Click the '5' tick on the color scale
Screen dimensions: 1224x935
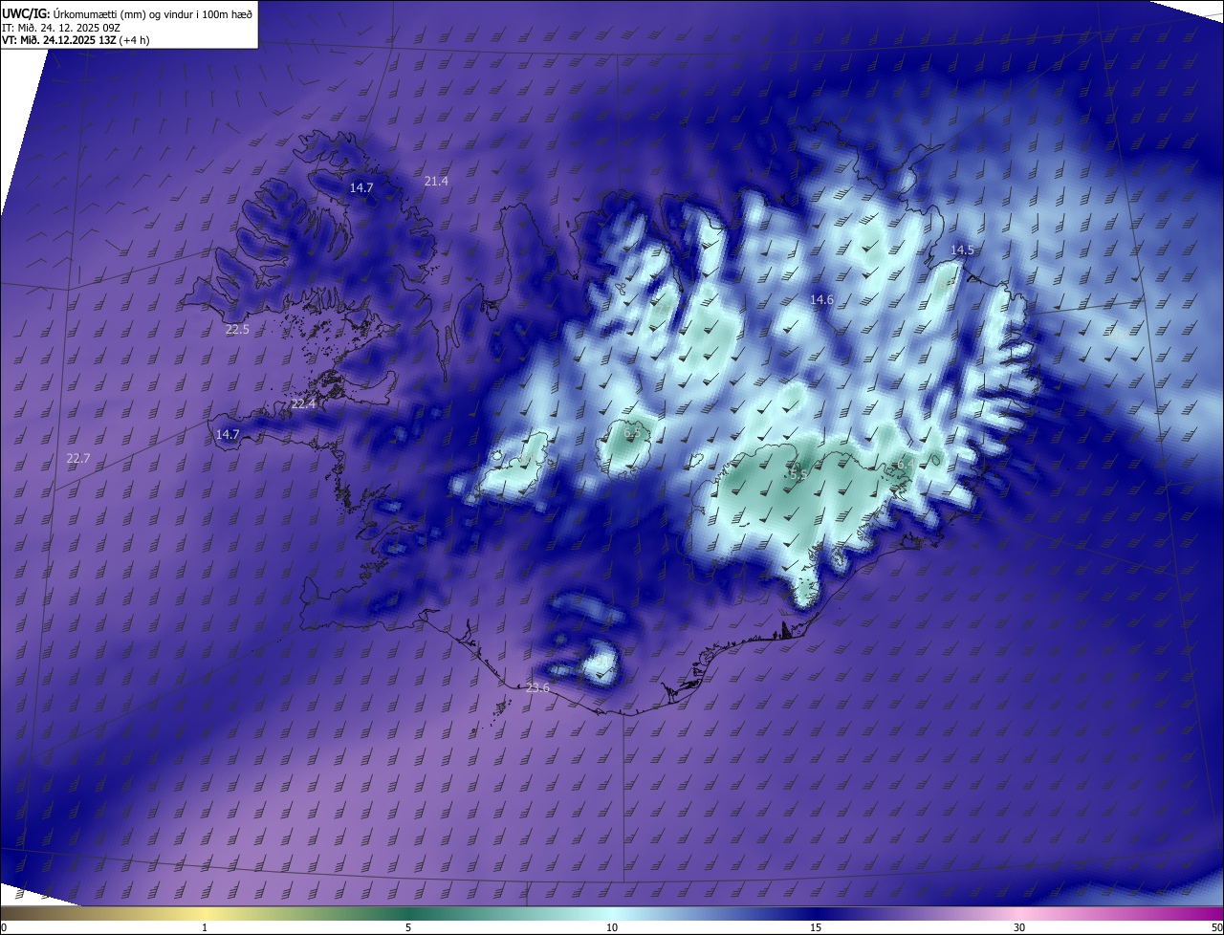coord(408,927)
